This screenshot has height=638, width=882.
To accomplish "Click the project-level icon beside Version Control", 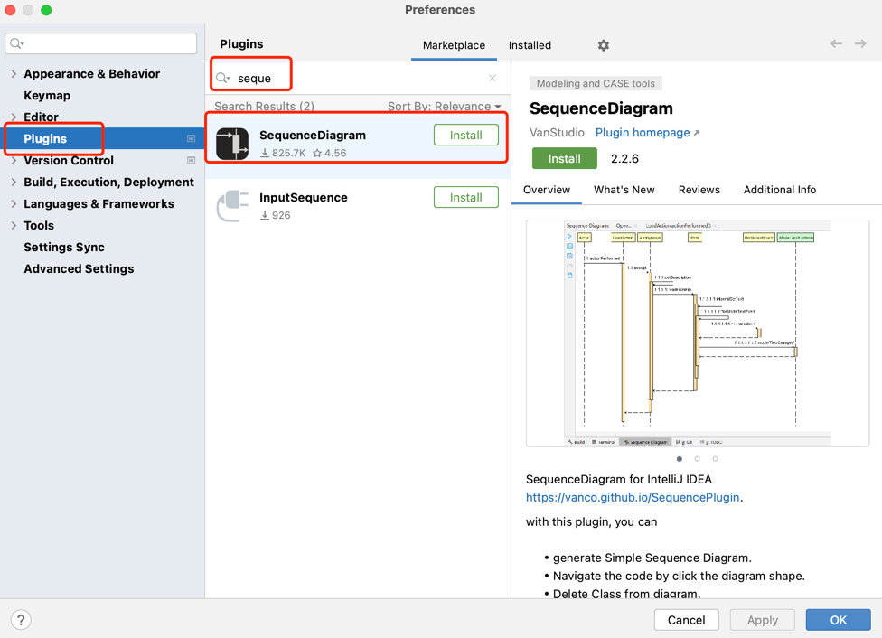I will (192, 160).
